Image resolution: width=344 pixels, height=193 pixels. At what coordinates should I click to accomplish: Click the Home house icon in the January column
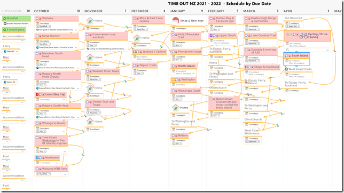(176, 108)
